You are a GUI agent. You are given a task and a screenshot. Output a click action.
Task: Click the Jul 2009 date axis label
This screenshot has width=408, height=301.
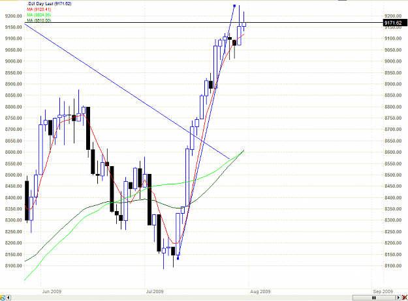(155, 291)
